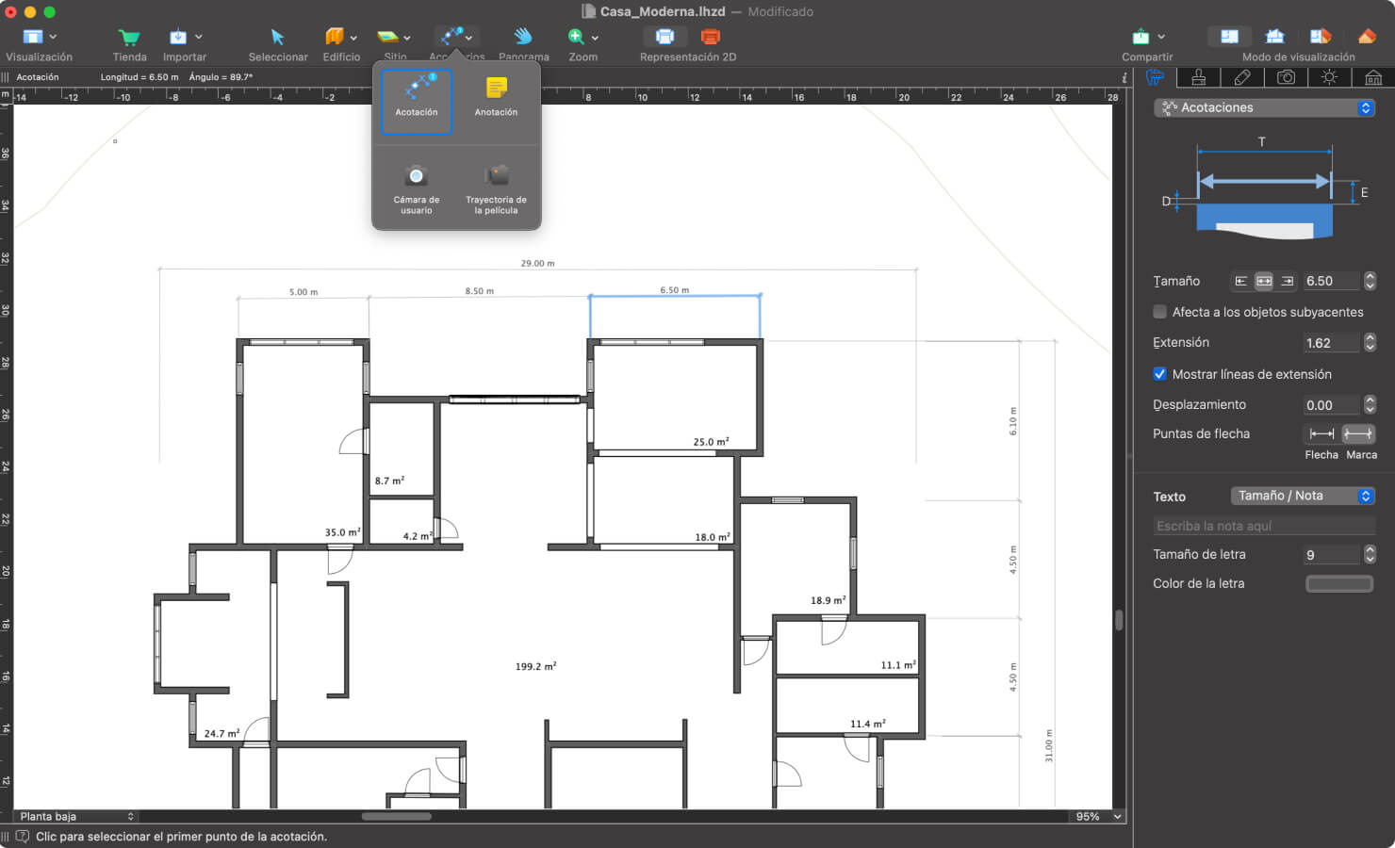
Task: Click the help icon in status bar
Action: click(x=23, y=836)
